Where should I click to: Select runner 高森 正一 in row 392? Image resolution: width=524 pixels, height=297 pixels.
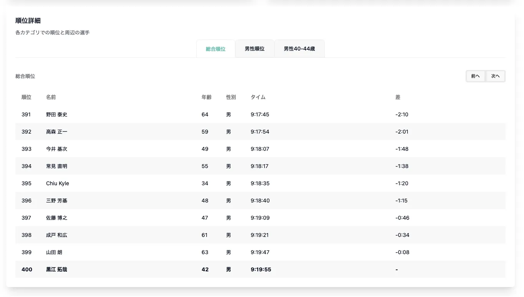pos(57,132)
